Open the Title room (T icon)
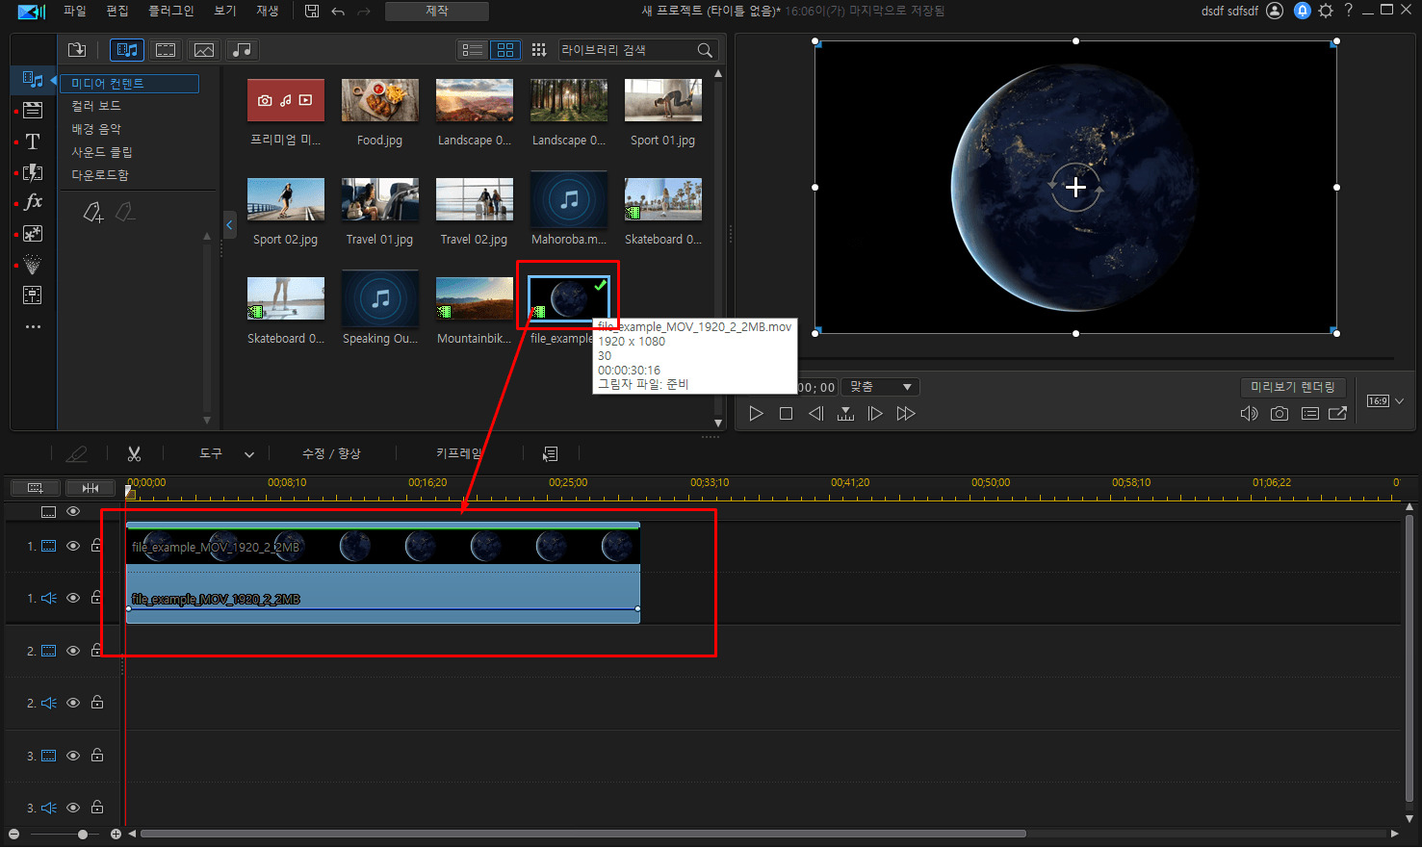 (33, 141)
